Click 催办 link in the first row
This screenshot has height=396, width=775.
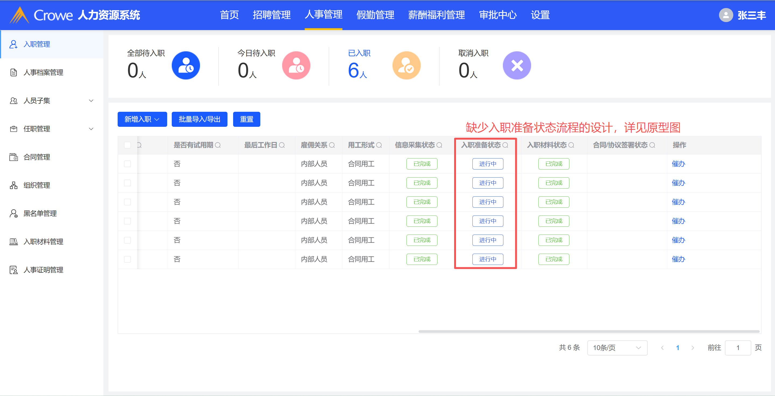pos(678,164)
